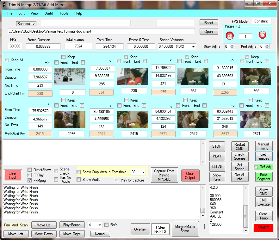
Task: Open the Edit menu
Action: click(x=22, y=13)
